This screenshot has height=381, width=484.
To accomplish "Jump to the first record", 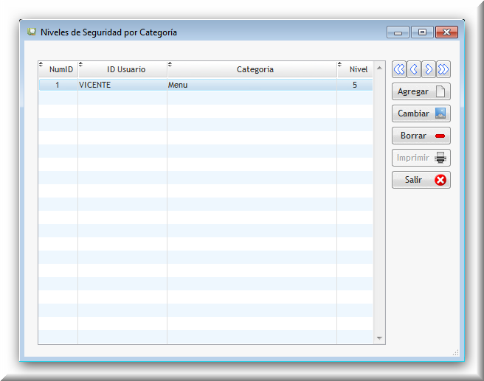I will pyautogui.click(x=399, y=69).
